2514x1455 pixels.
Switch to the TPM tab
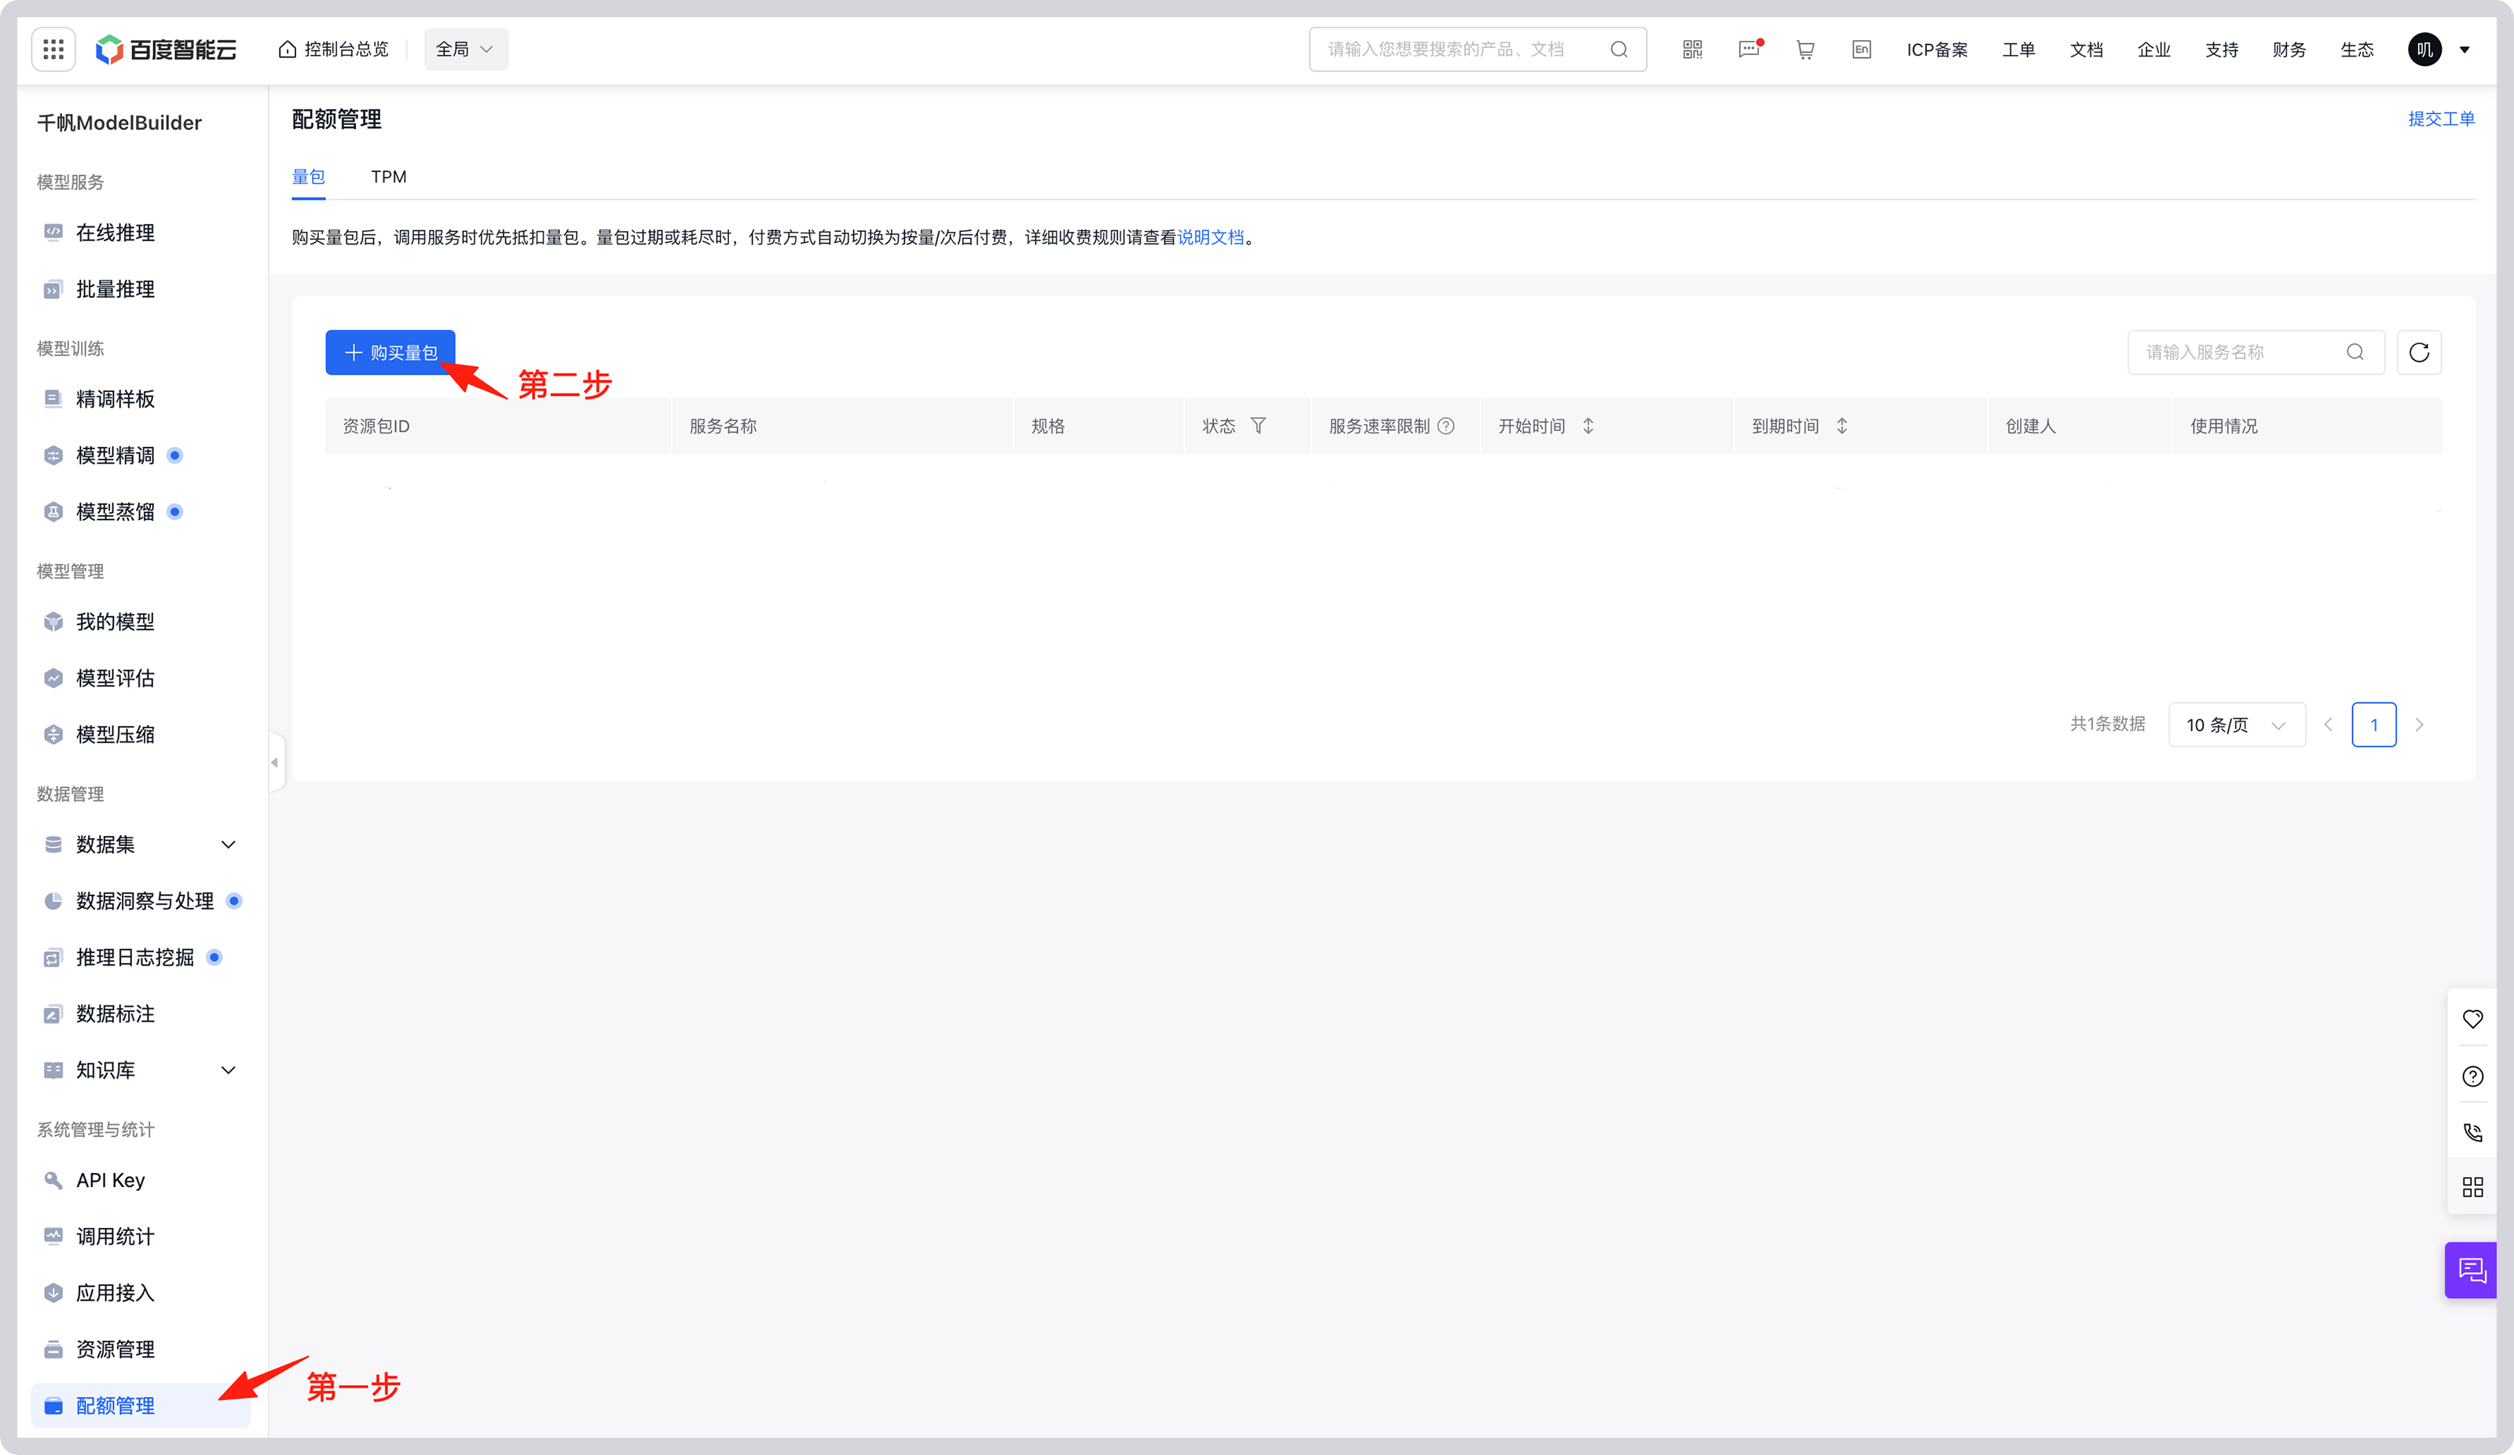[x=388, y=177]
